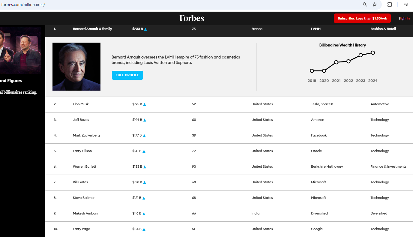Click the blue up arrow beside Elon Musk's $195 B
Image resolution: width=413 pixels, height=237 pixels.
click(x=145, y=104)
